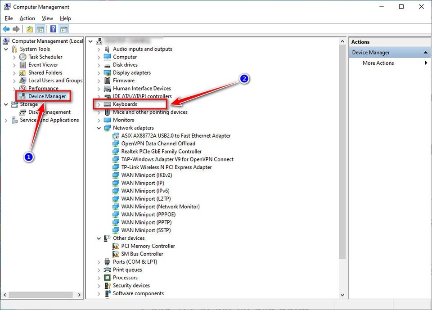Select TAP-Windows Adapter V9 for OpenVPN Connect

(177, 160)
